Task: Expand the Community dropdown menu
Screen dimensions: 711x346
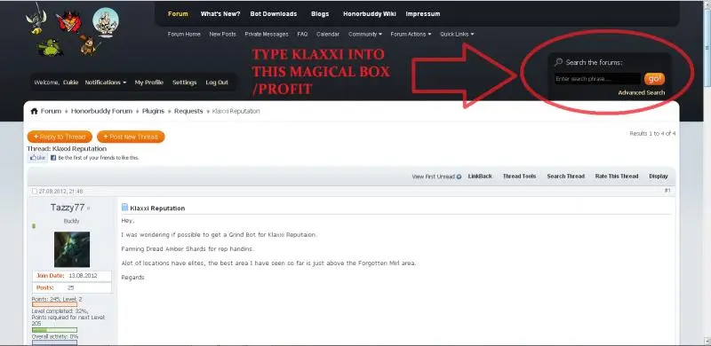Action: point(365,34)
